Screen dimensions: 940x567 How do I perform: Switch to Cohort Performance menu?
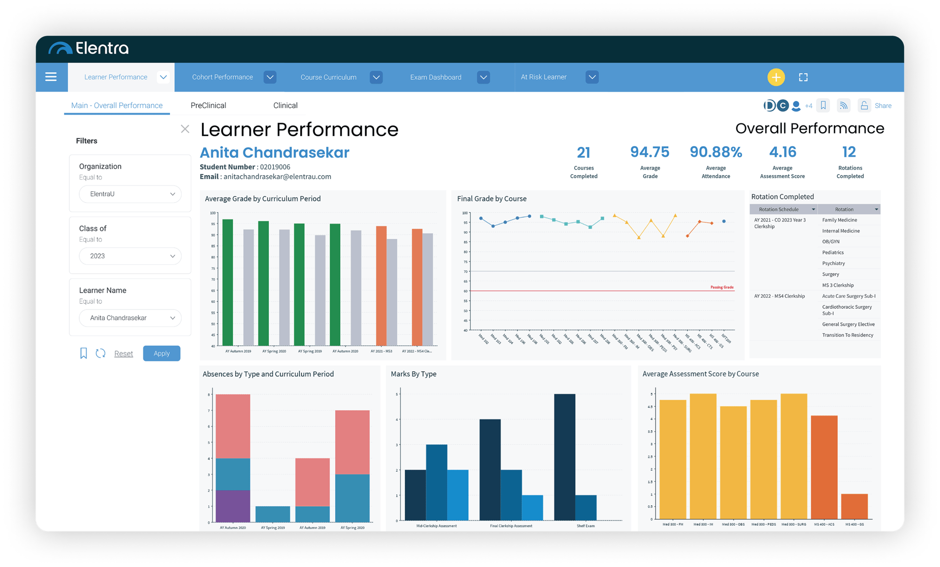(x=222, y=77)
